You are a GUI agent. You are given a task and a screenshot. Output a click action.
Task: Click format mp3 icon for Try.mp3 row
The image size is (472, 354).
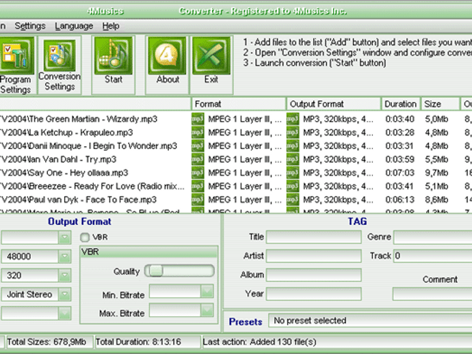(x=198, y=159)
